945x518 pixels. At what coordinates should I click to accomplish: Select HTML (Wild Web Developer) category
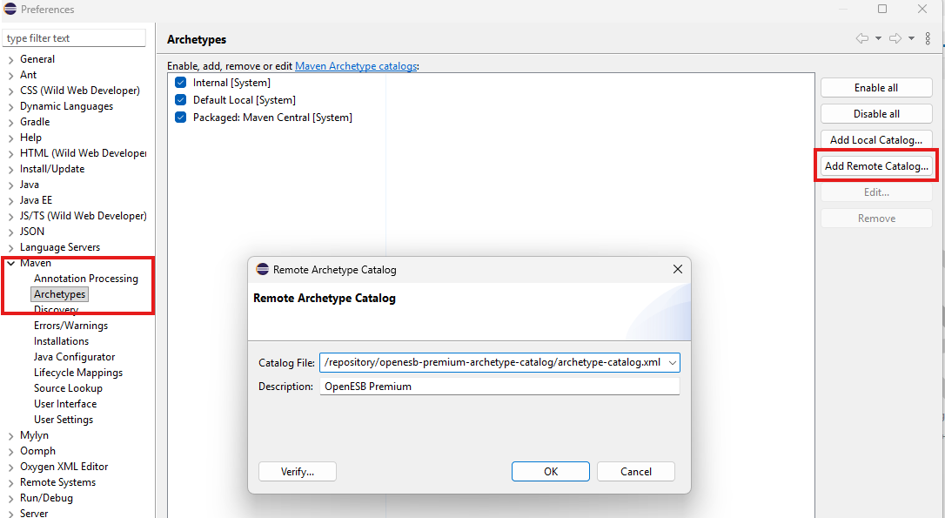pos(83,152)
